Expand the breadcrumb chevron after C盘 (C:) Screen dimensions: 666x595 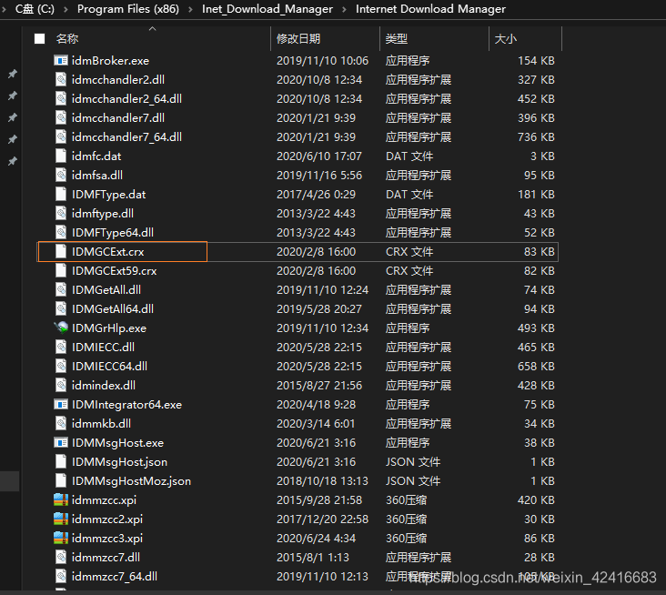pyautogui.click(x=66, y=9)
